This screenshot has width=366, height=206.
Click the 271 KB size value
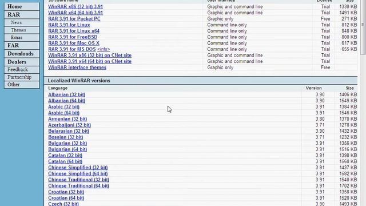pyautogui.click(x=349, y=19)
